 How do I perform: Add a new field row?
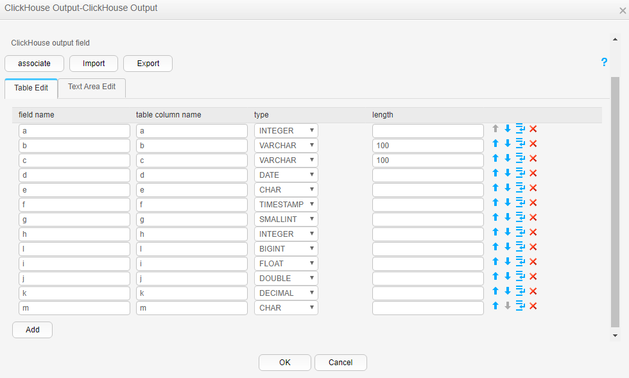(x=33, y=330)
